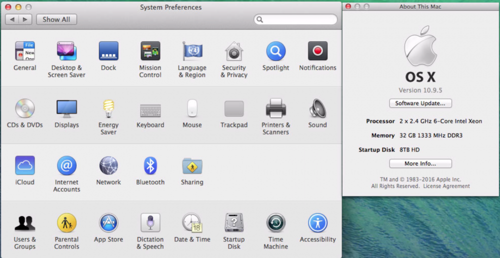This screenshot has width=500, height=258.
Task: Click the Show All button
Action: pos(56,19)
